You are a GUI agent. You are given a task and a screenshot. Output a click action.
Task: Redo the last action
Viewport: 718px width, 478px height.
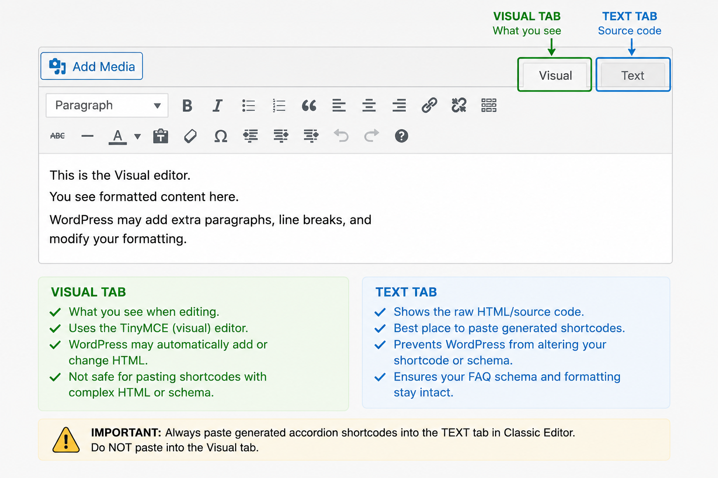coord(371,136)
